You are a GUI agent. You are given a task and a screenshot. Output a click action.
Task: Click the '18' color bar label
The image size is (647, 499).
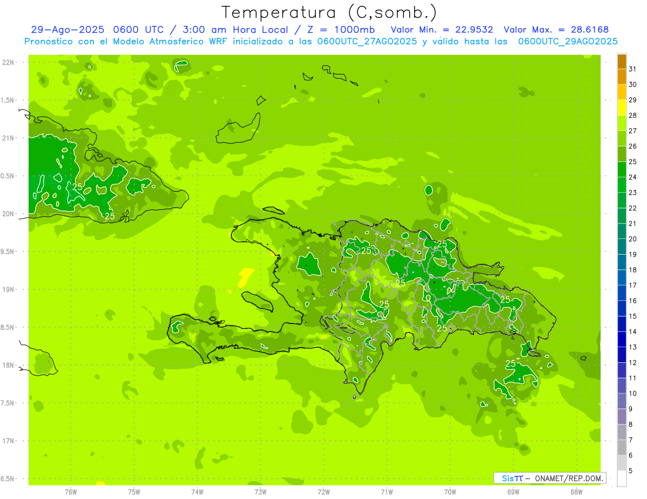coord(633,270)
